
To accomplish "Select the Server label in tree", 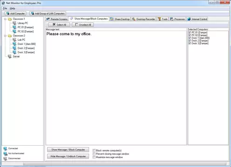I will tap(16, 57).
